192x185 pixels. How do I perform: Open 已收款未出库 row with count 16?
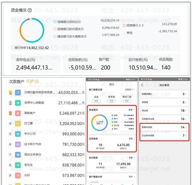(164, 119)
